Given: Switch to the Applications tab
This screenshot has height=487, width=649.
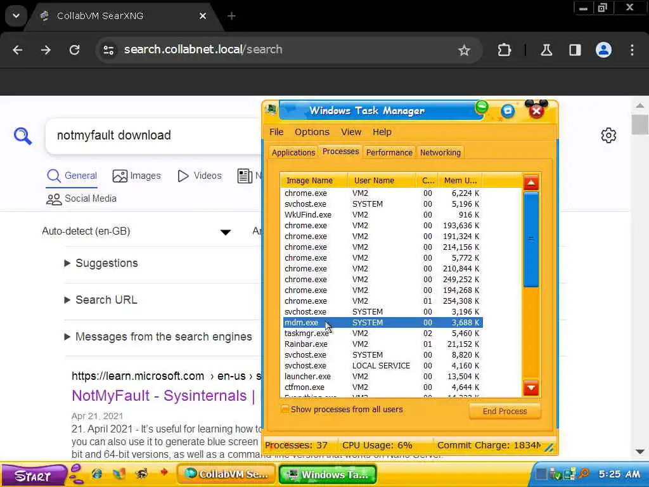Looking at the screenshot, I should tap(293, 152).
